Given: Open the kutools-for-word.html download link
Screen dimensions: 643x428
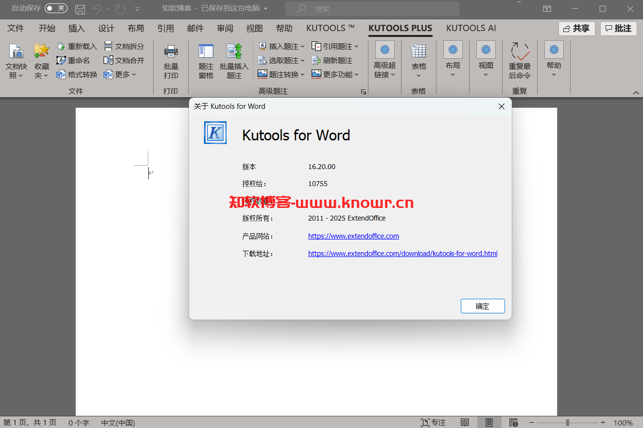Looking at the screenshot, I should pyautogui.click(x=402, y=254).
